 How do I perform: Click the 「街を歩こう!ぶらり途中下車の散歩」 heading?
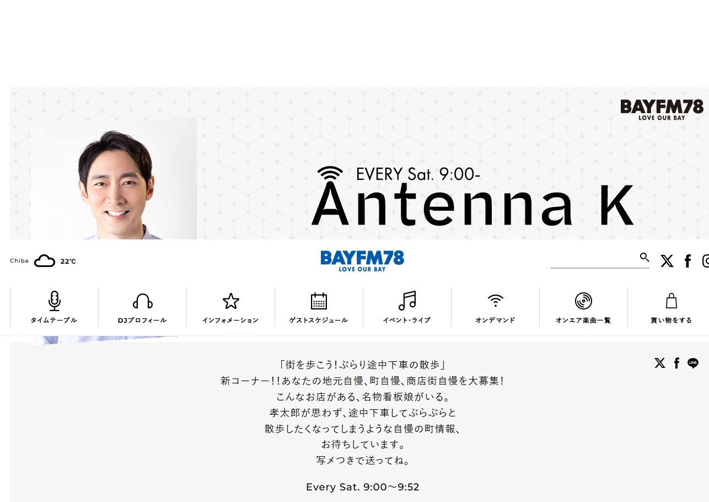click(x=362, y=365)
